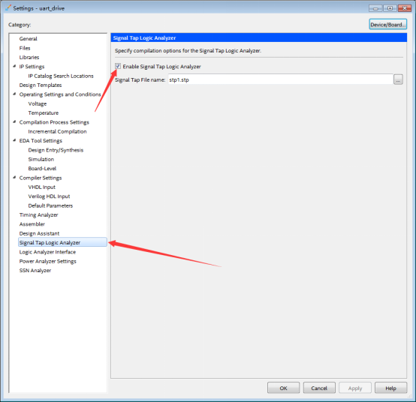This screenshot has height=402, width=416.
Task: Click the Cancel button
Action: pyautogui.click(x=319, y=388)
